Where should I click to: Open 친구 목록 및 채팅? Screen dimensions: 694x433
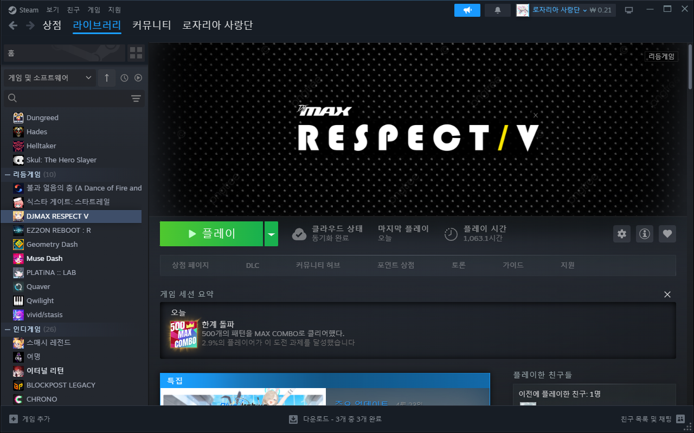tap(653, 419)
